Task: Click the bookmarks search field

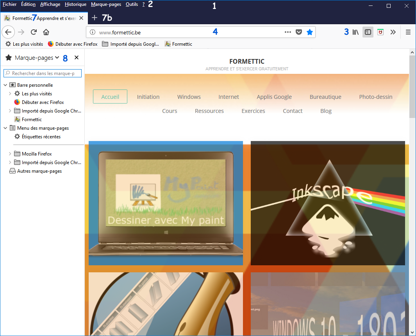Action: 43,73
